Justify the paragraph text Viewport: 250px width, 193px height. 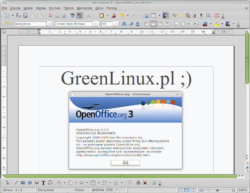coord(167,24)
